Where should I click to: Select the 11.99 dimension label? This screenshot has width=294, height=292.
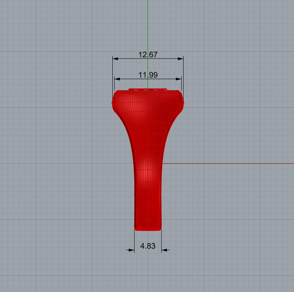coord(148,75)
